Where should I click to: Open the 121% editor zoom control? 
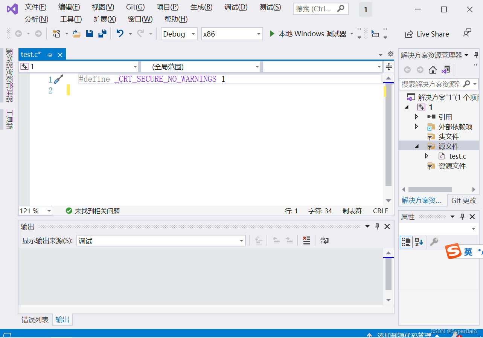coord(35,211)
